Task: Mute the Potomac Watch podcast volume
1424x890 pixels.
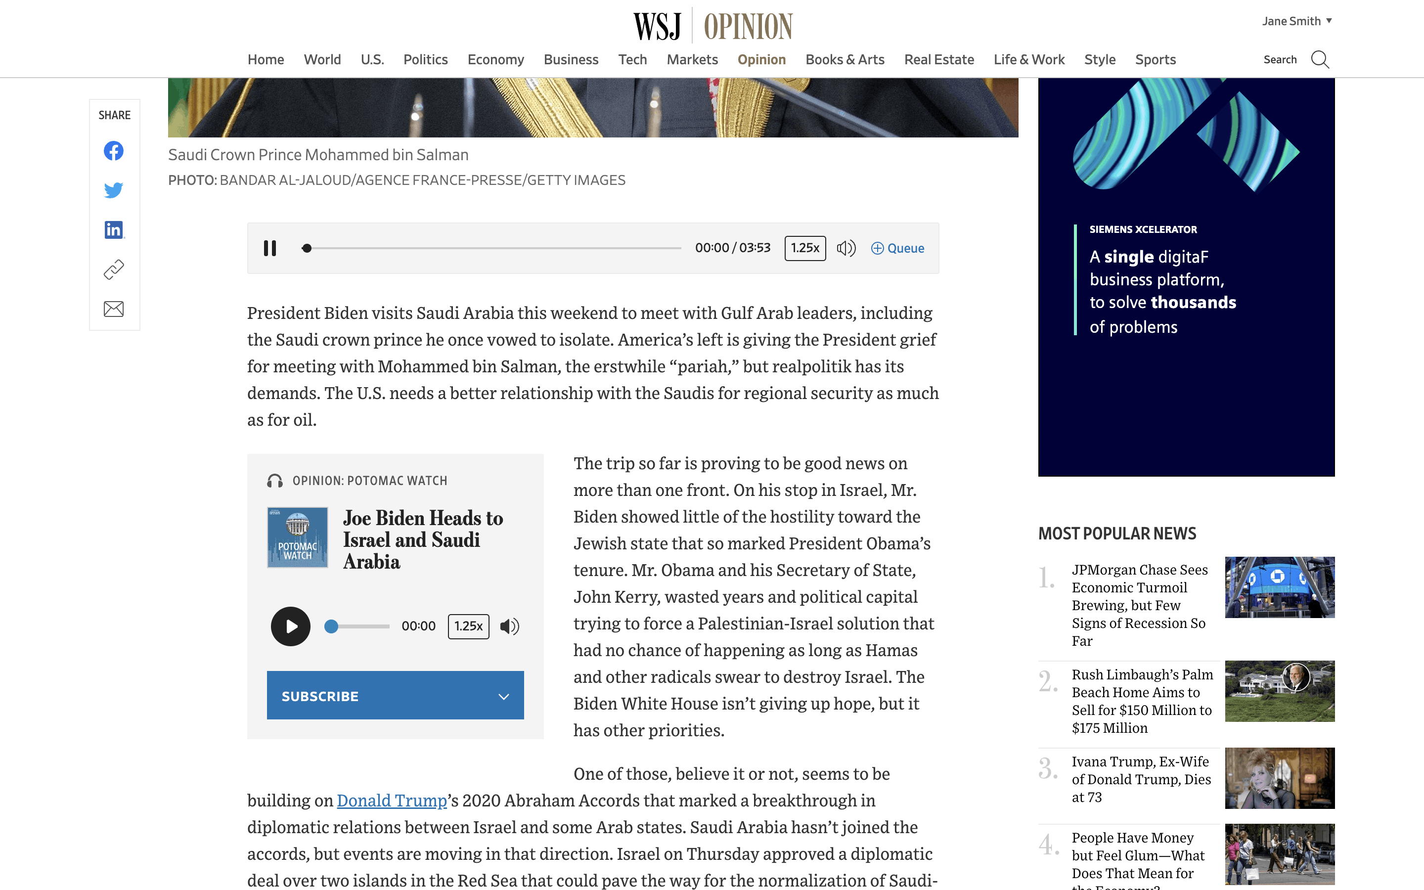Action: point(510,626)
